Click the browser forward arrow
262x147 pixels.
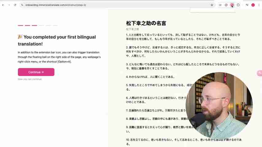click(x=9, y=5)
